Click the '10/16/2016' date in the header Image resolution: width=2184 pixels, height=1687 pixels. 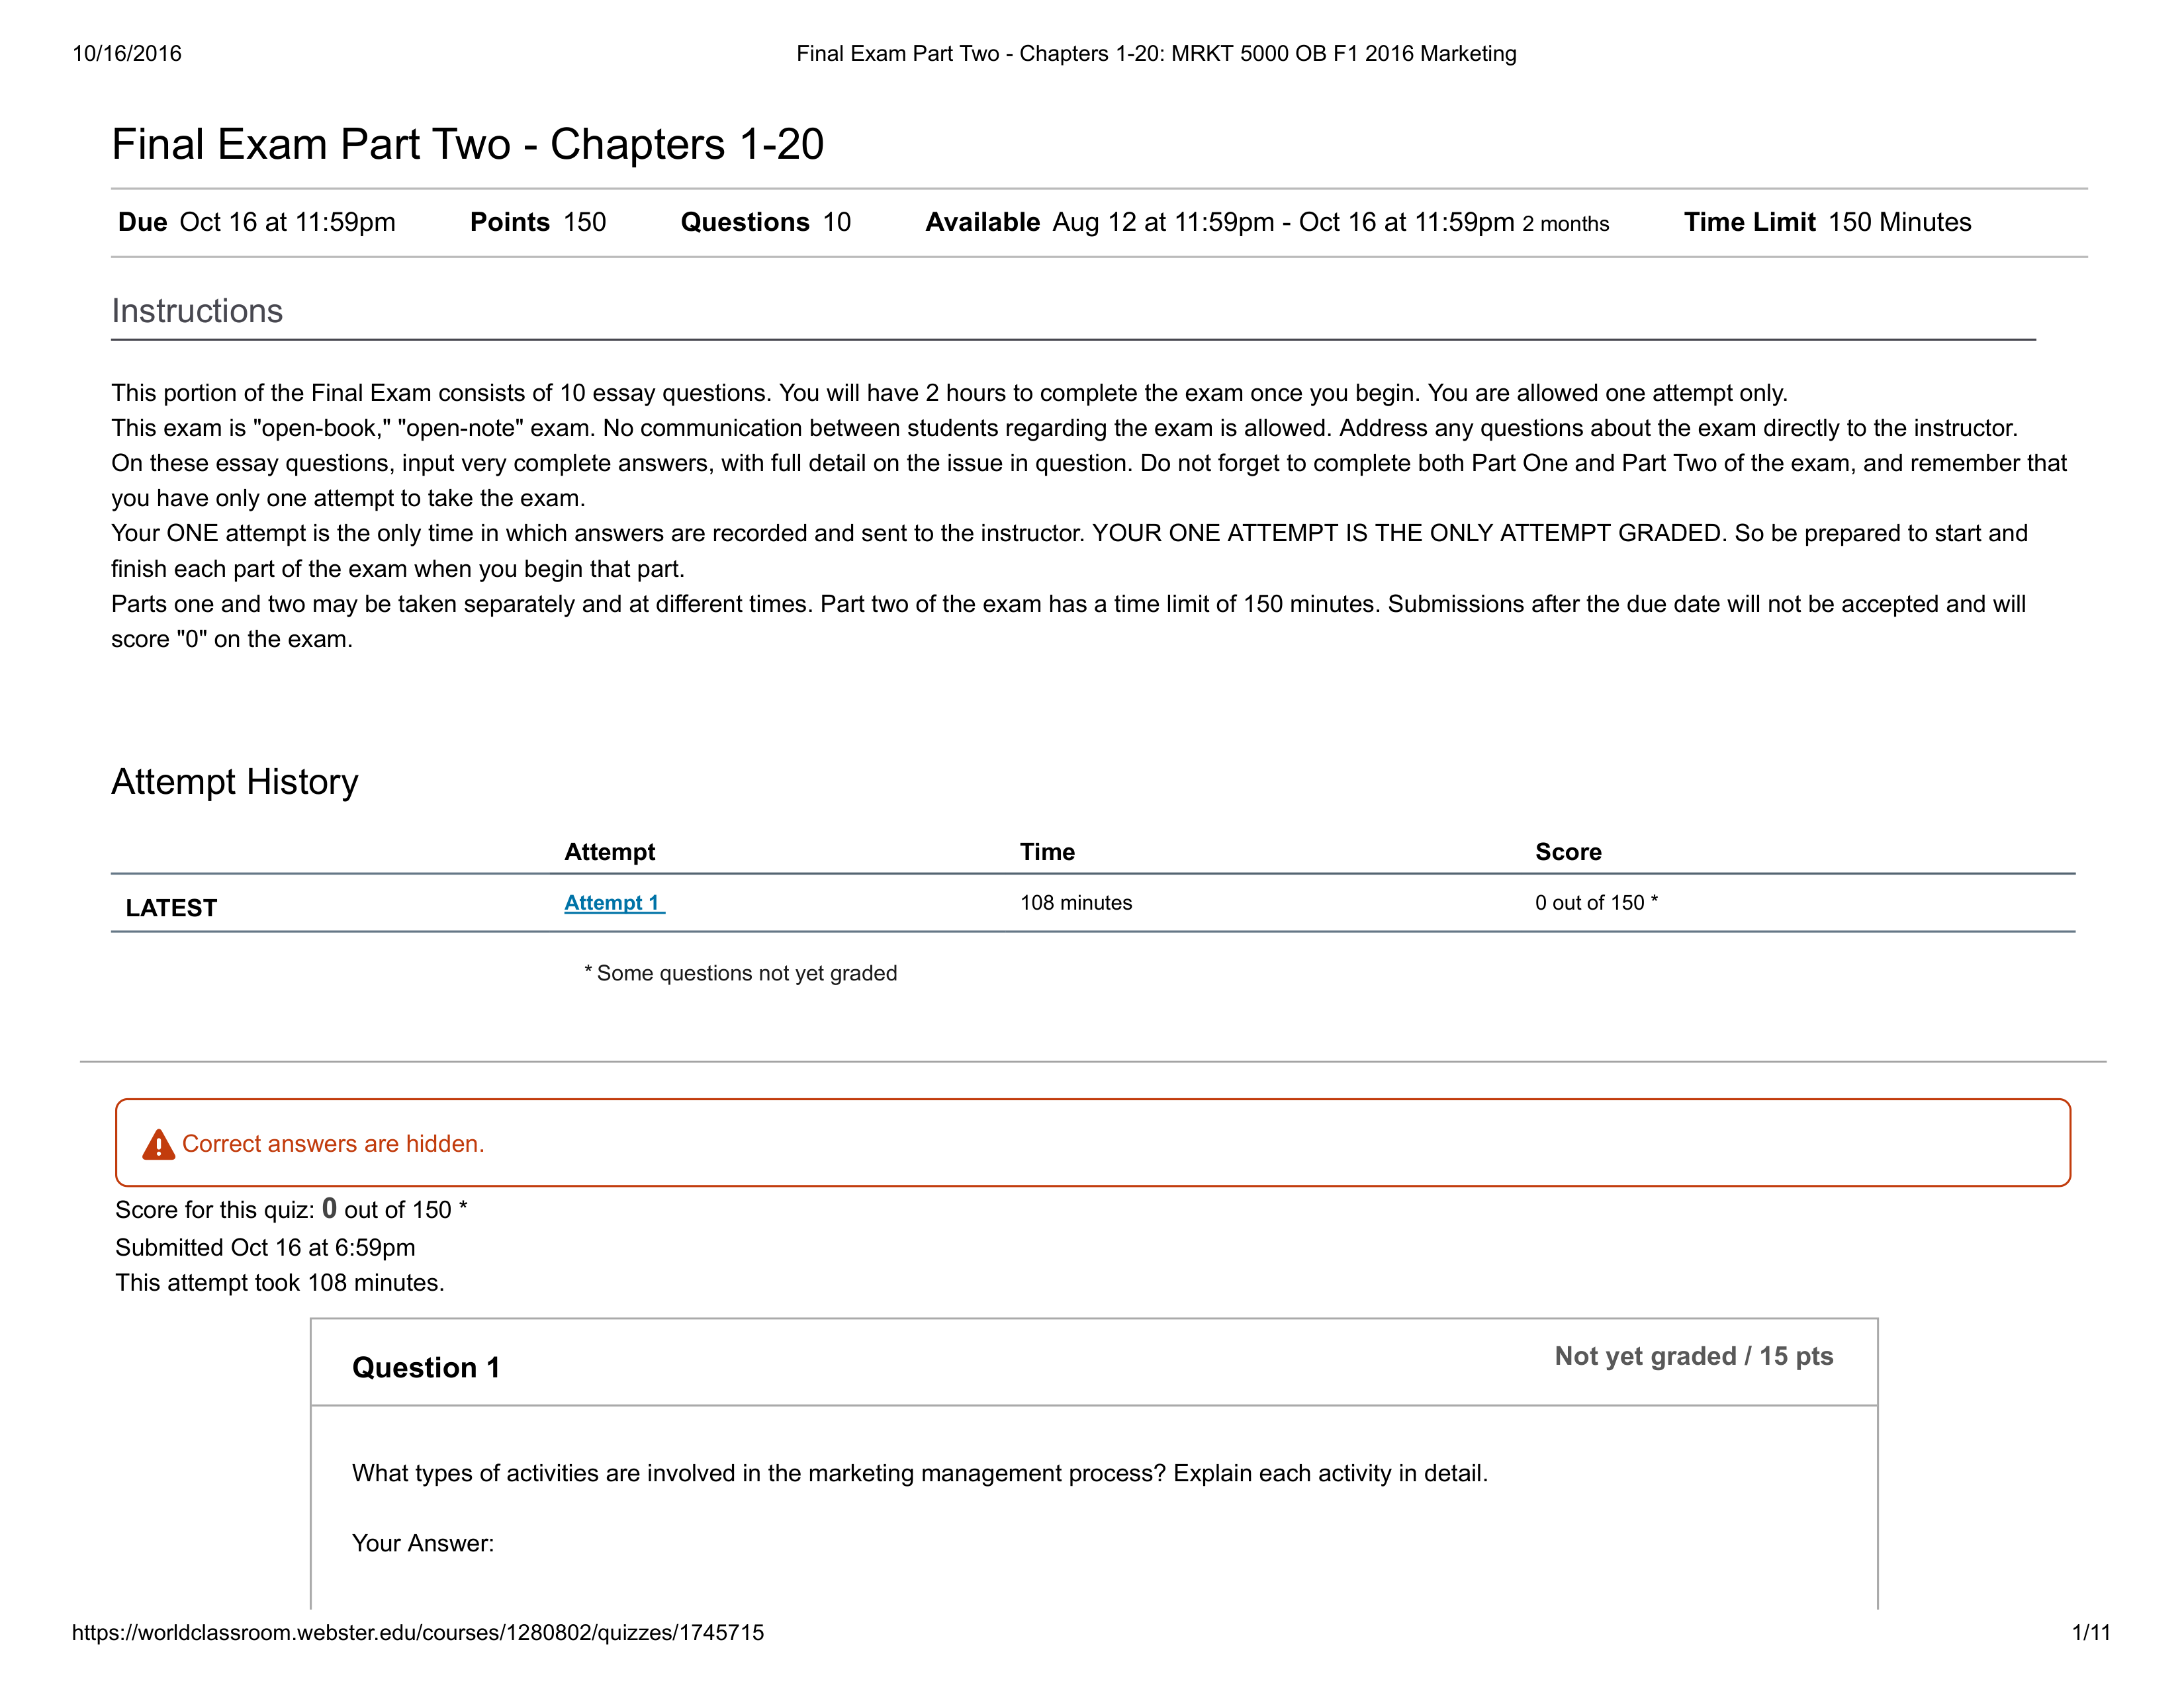(x=127, y=53)
